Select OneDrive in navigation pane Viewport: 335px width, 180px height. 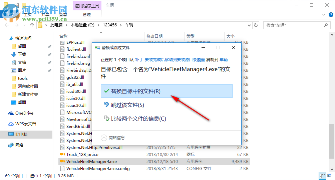point(24,113)
